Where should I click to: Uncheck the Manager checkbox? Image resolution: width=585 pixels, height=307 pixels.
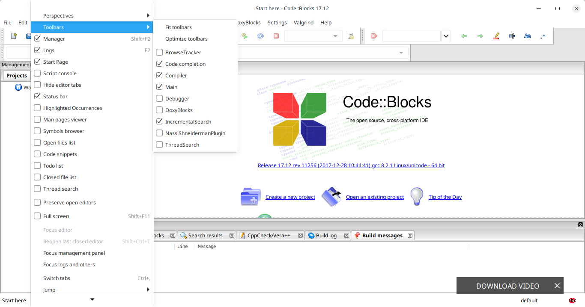tap(37, 38)
